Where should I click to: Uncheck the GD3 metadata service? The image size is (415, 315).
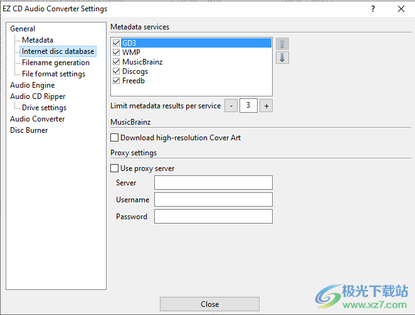[x=116, y=43]
